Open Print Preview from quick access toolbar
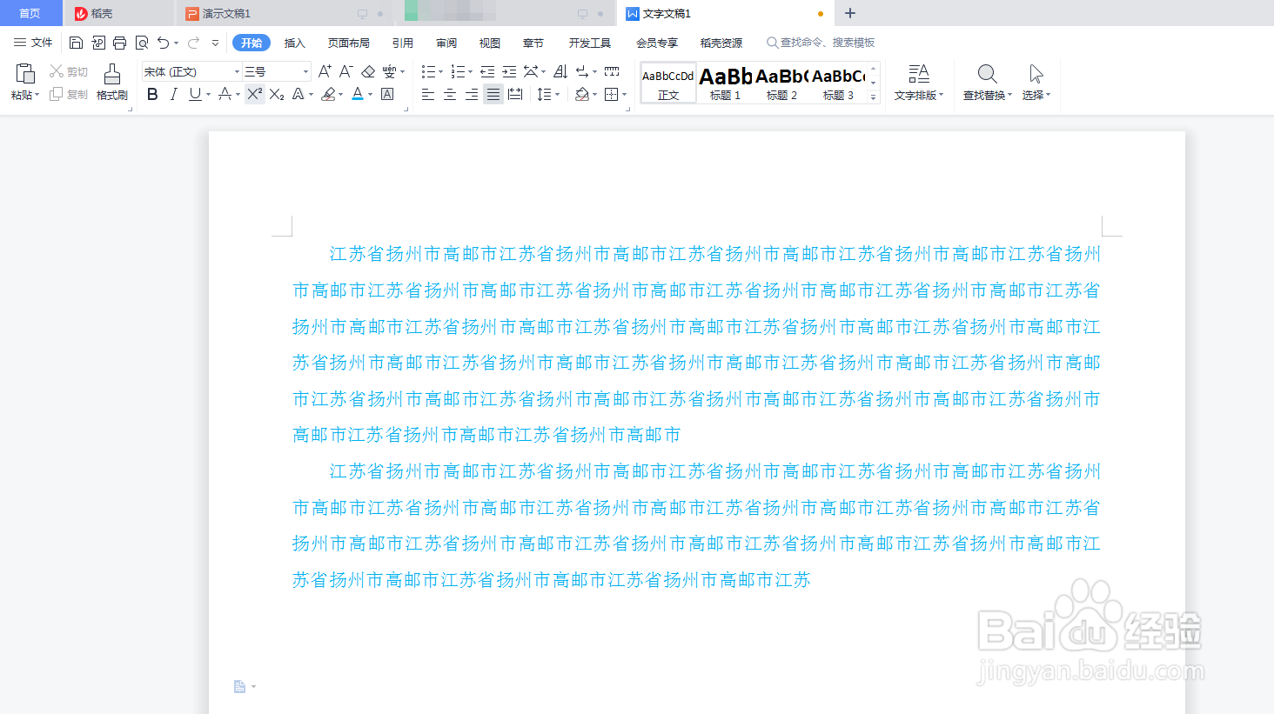Image resolution: width=1274 pixels, height=714 pixels. [x=142, y=43]
